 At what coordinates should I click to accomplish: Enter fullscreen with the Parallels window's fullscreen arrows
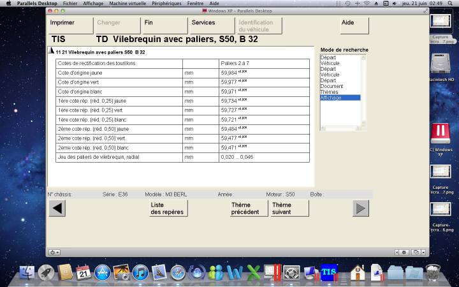(x=425, y=11)
